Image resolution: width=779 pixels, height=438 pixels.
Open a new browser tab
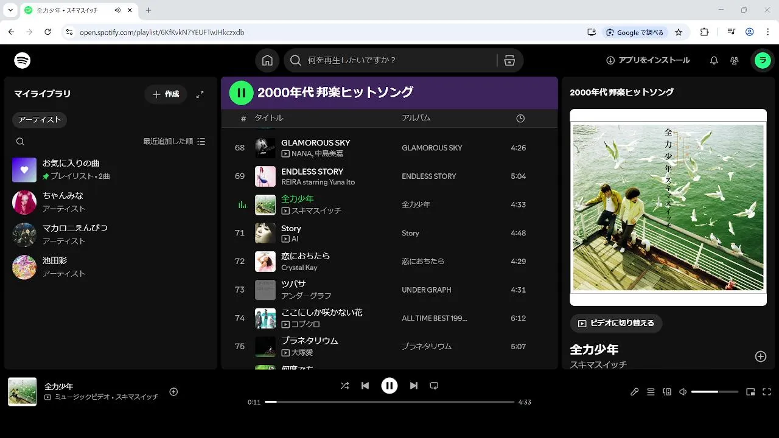[148, 10]
